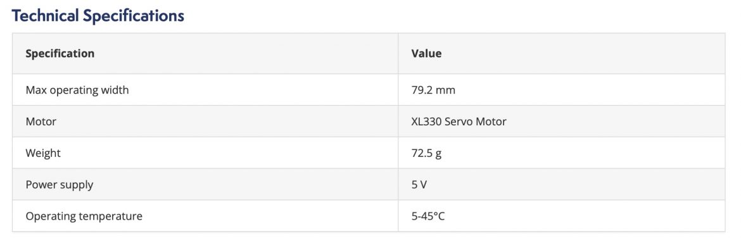Select the Specification column header
741x238 pixels.
coord(60,53)
